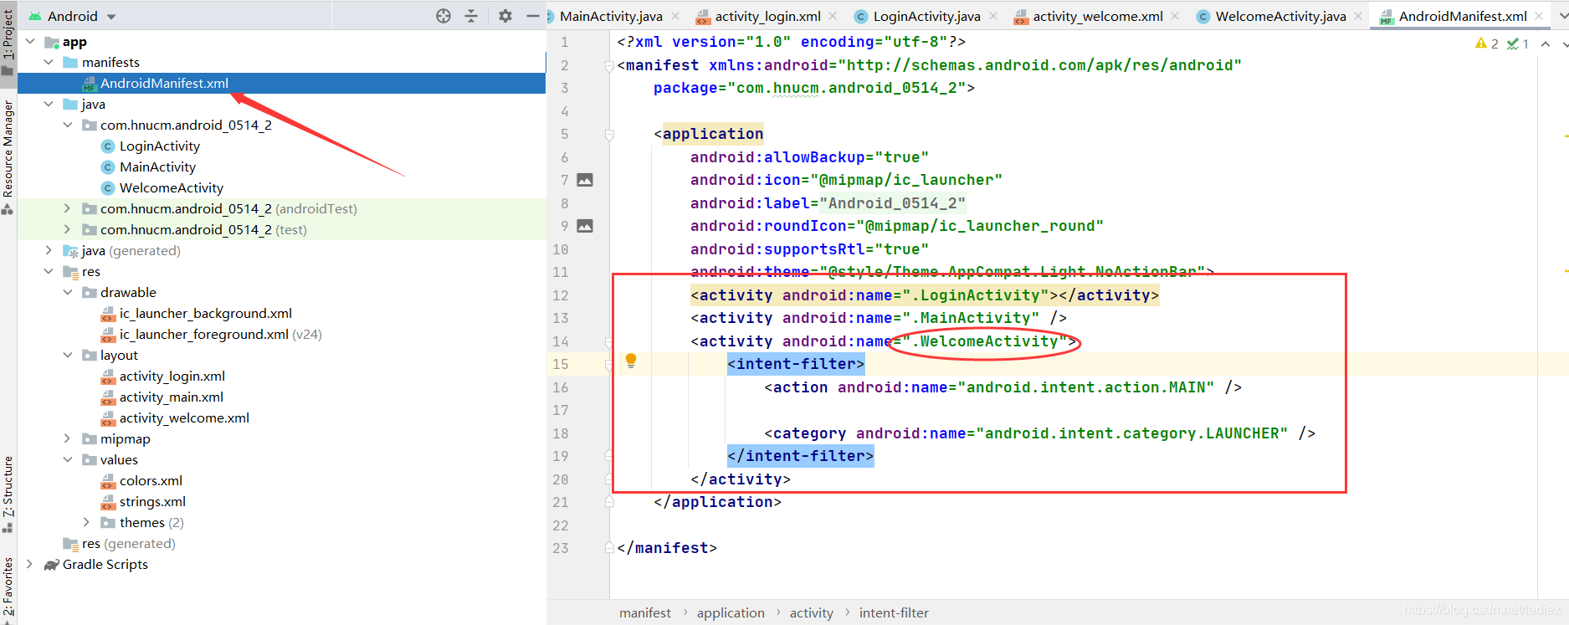Screen dimensions: 1569x625
Task: Close the activity_login.xml tab
Action: (x=833, y=16)
